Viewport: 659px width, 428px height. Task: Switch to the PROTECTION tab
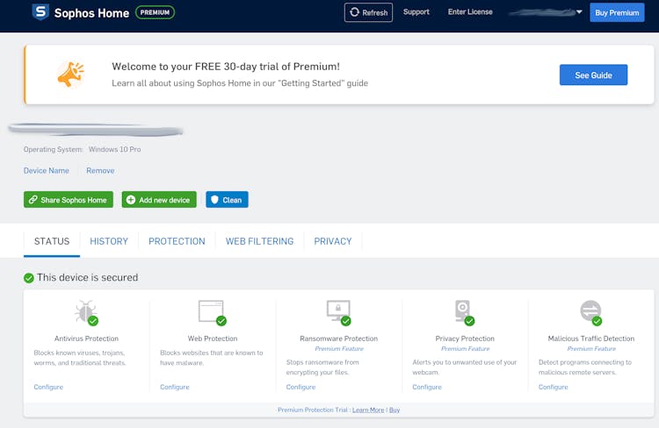point(177,241)
